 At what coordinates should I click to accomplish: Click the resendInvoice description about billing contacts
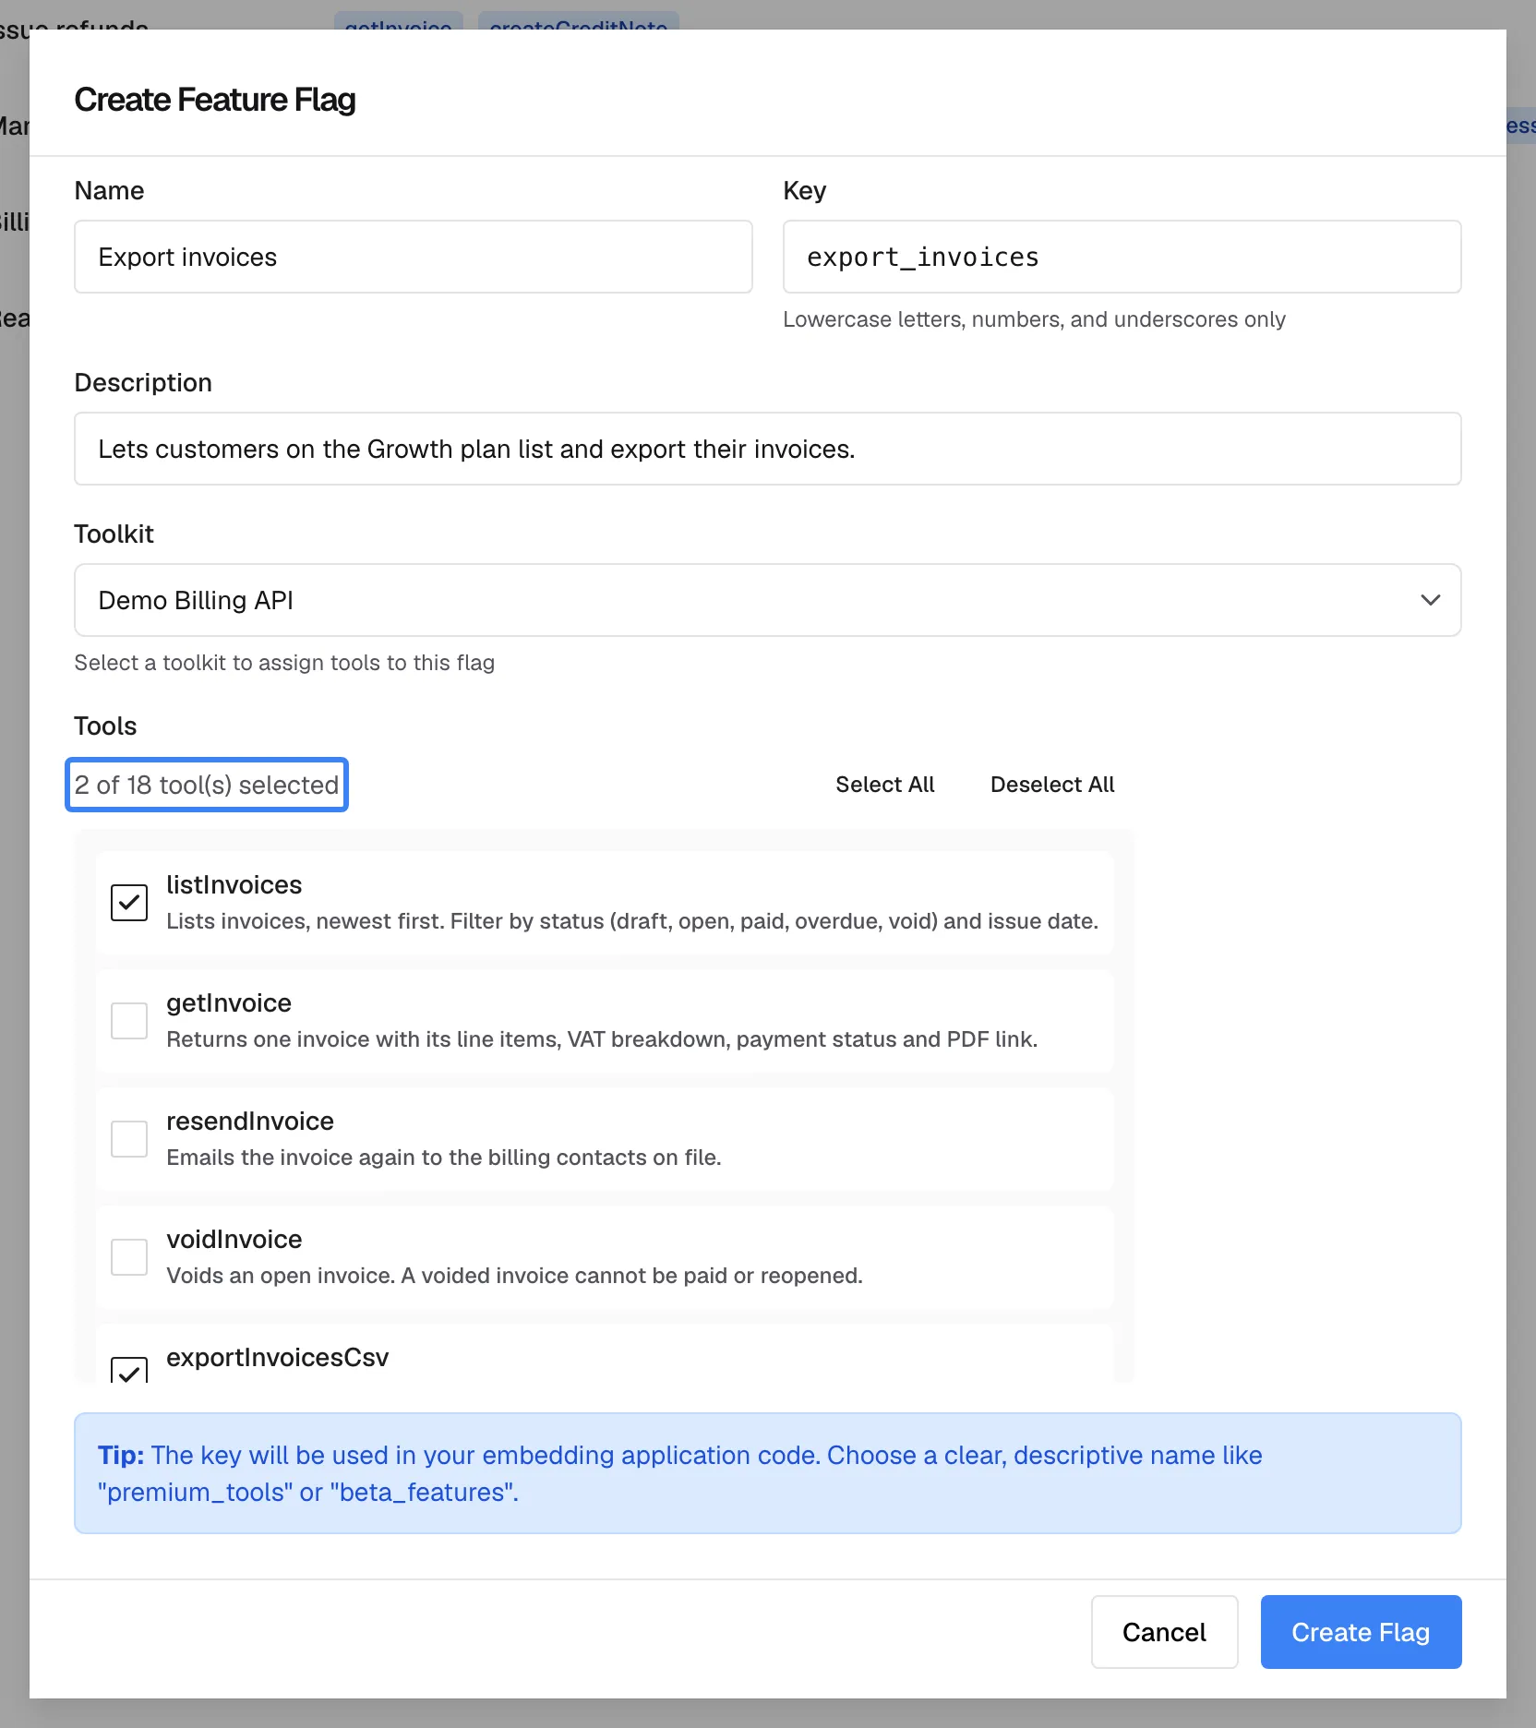444,1158
